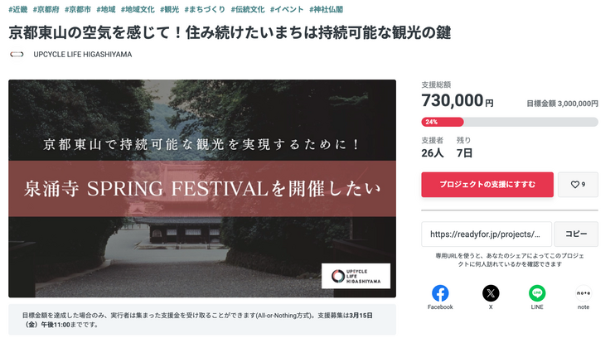
Task: Share via the note icon
Action: click(583, 293)
